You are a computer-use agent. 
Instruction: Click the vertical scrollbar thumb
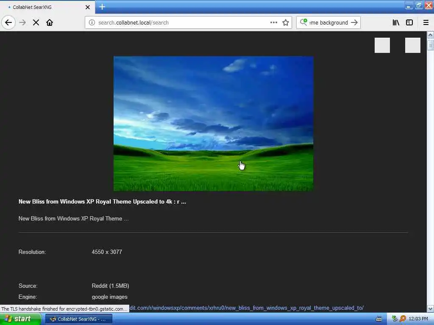coord(431,45)
